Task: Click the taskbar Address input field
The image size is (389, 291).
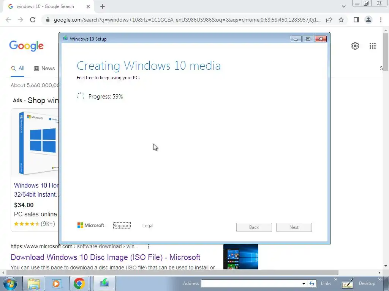Action: [x=251, y=283]
